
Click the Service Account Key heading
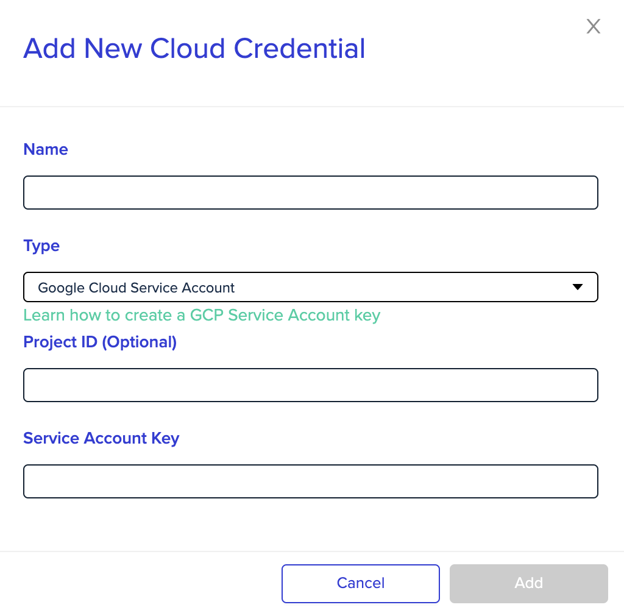[x=101, y=438]
